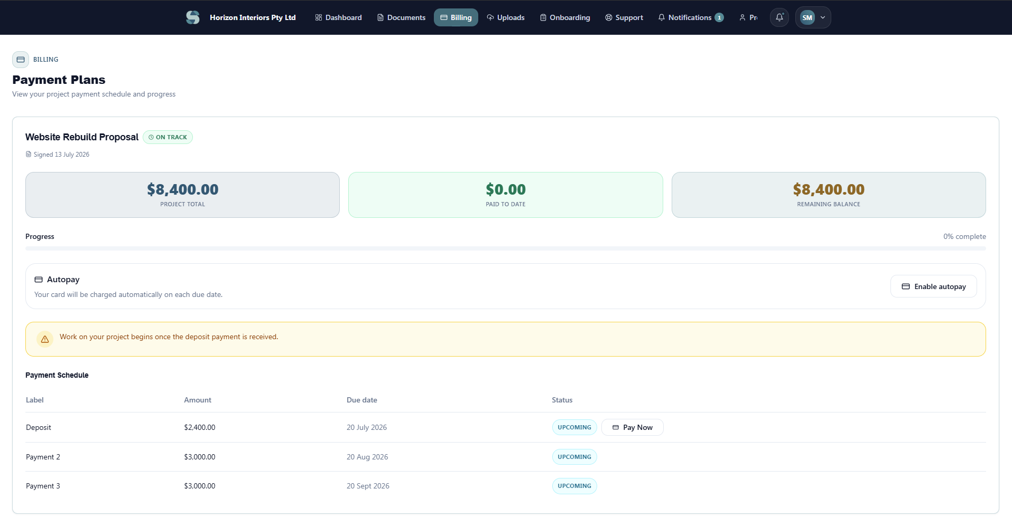The width and height of the screenshot is (1012, 518).
Task: Open the Onboarding section
Action: 565,17
